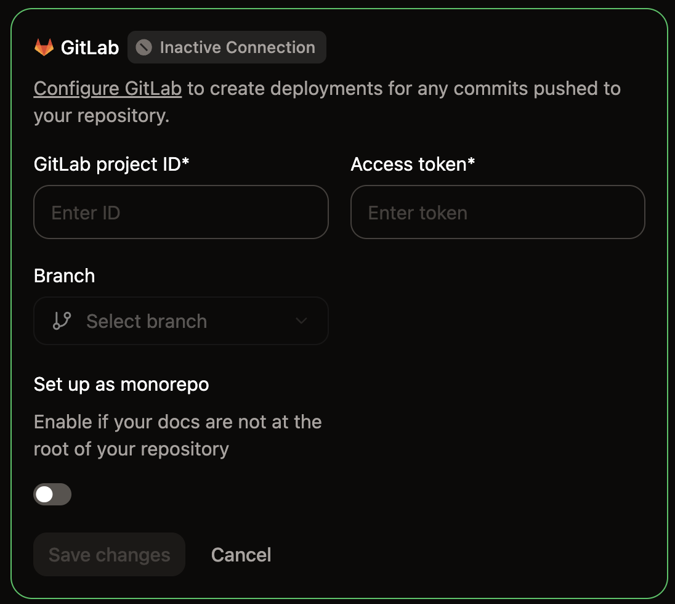Click the Save changes button
This screenshot has width=675, height=604.
(x=109, y=554)
